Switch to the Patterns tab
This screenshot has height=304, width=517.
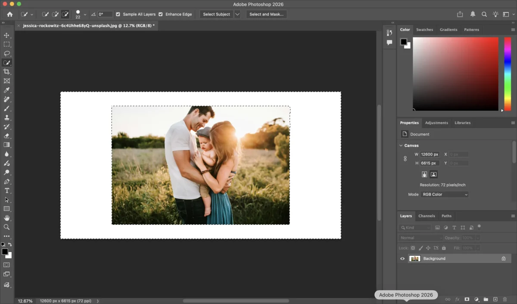click(x=471, y=30)
